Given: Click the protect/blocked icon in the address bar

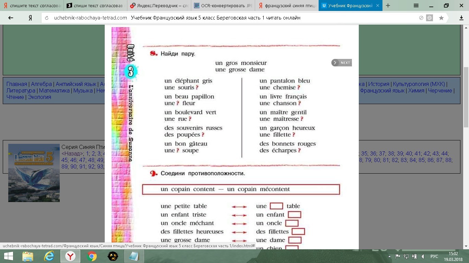Looking at the screenshot, I should 421,18.
